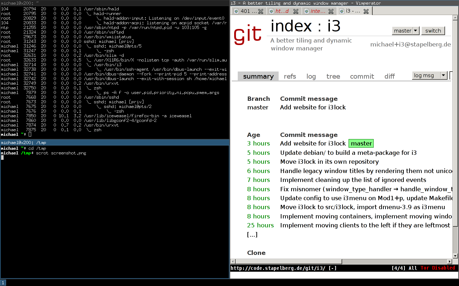Open the 'tree' tab in cgit

click(x=333, y=76)
